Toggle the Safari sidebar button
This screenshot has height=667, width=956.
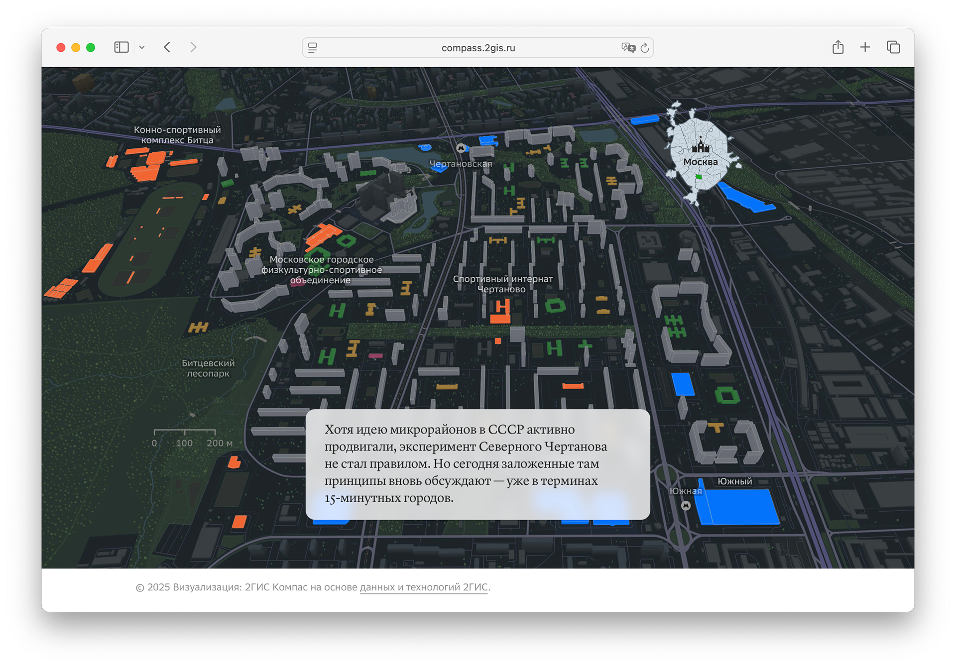(x=121, y=47)
